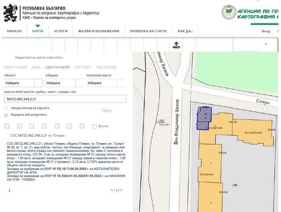Click the ТЪРСИ search button
The image size is (281, 212).
[x=107, y=111]
